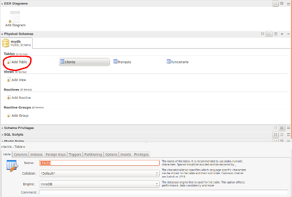Switch Physical Schemas to list view

click(276, 34)
